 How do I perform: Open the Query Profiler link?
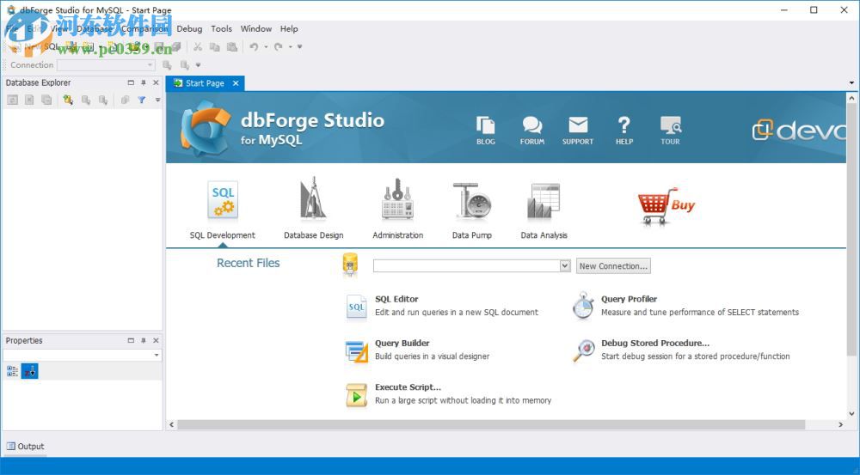[x=630, y=299]
